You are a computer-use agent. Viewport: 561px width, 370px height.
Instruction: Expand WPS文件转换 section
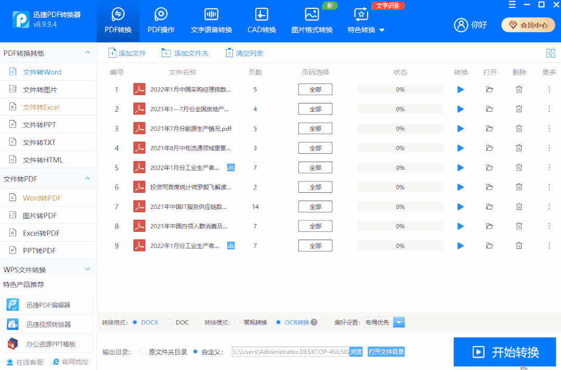pos(87,269)
